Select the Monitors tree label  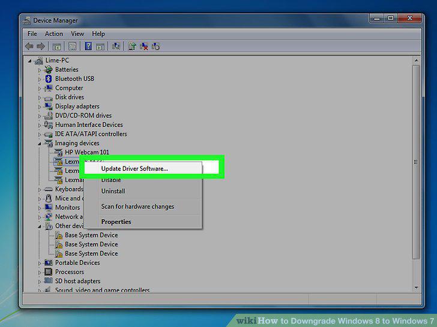[x=67, y=207]
